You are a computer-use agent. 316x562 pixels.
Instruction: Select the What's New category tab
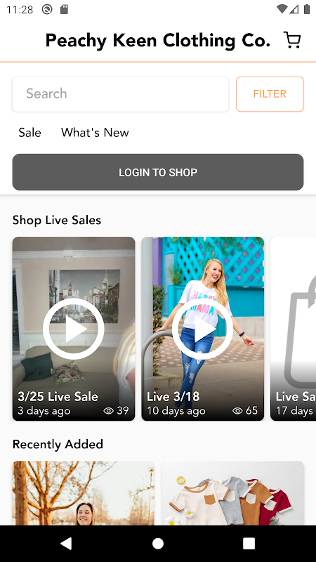95,133
